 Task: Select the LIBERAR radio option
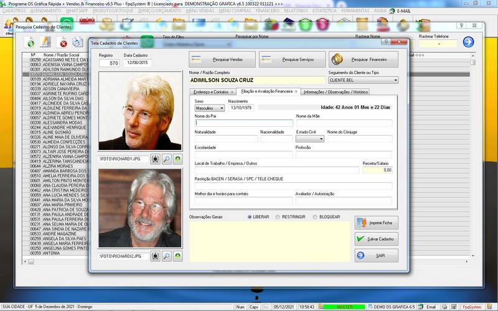point(250,217)
